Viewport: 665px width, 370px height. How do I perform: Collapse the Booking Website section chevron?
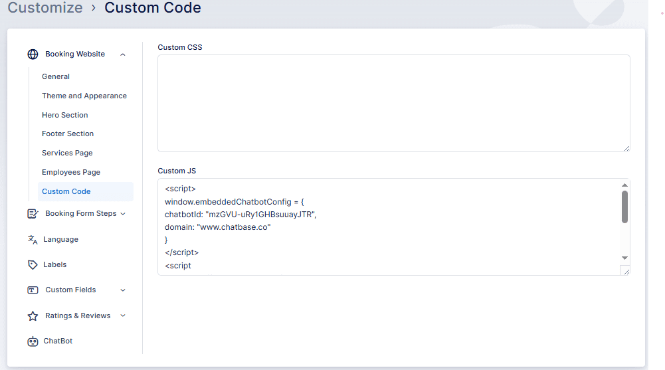tap(122, 54)
